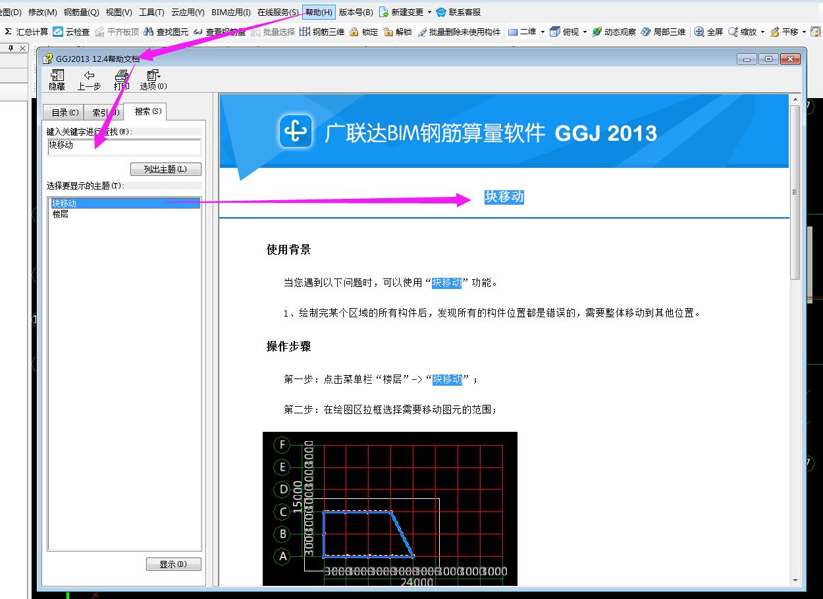Open the 俯视 dropdown arrow
Image resolution: width=823 pixels, height=599 pixels.
coord(584,32)
